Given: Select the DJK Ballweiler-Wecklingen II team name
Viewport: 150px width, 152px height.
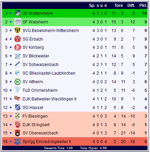Looking at the screenshot, I should point(49,99).
